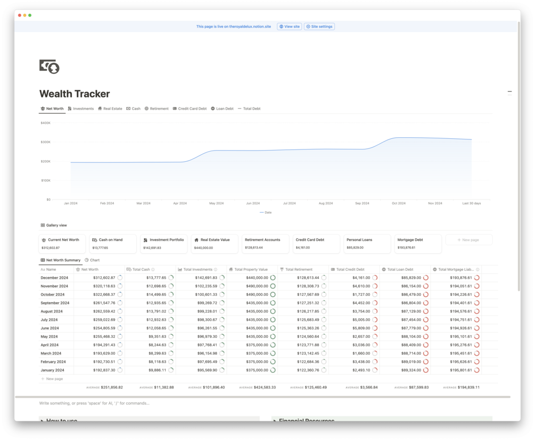Click the green progress ring next to $440,000.00
This screenshot has height=440, width=535.
(x=272, y=277)
